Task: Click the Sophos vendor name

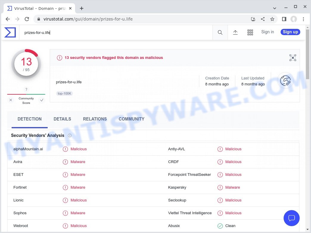Action: click(20, 213)
